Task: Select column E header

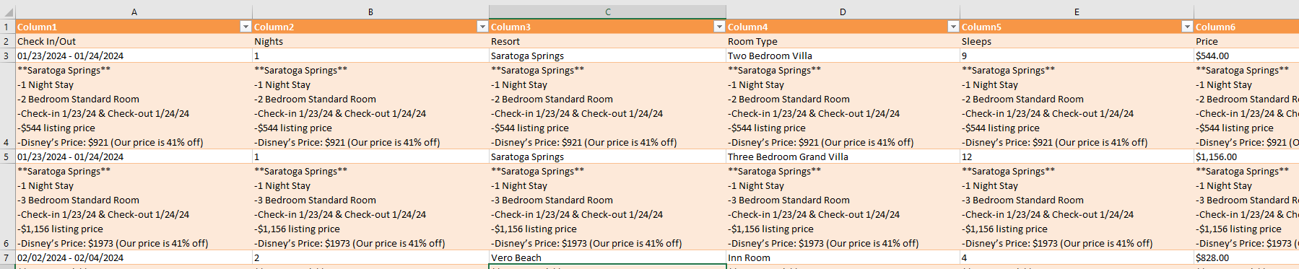Action: coord(1077,12)
